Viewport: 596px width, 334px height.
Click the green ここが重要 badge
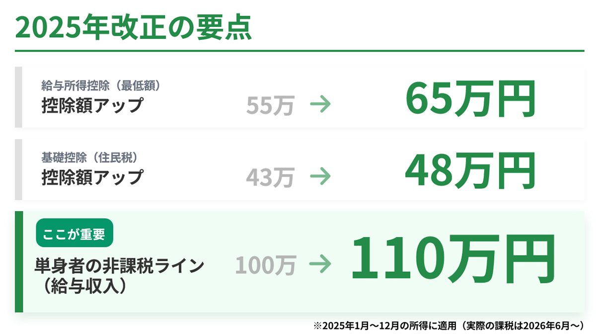74,235
